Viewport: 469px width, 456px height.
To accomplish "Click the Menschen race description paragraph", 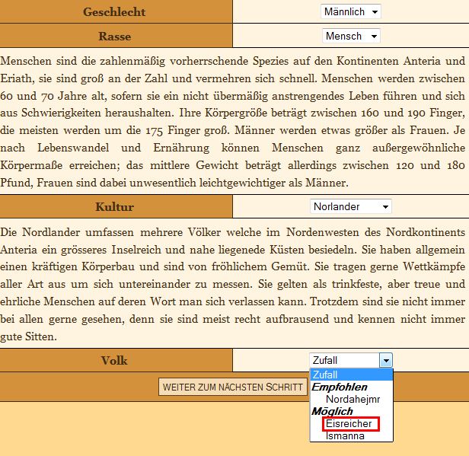I will point(232,120).
